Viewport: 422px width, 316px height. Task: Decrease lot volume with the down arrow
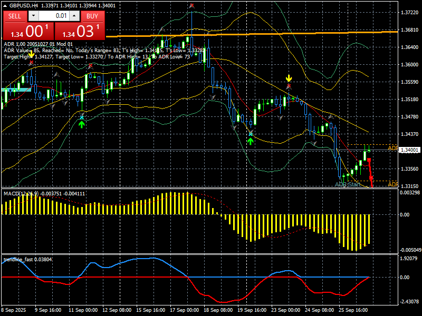[33, 16]
